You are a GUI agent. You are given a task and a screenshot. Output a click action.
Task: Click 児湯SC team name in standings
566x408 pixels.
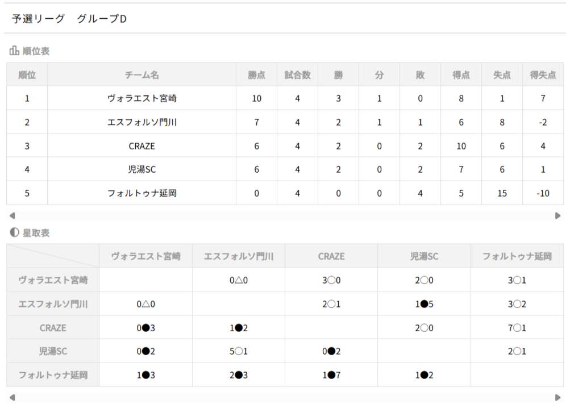(141, 169)
